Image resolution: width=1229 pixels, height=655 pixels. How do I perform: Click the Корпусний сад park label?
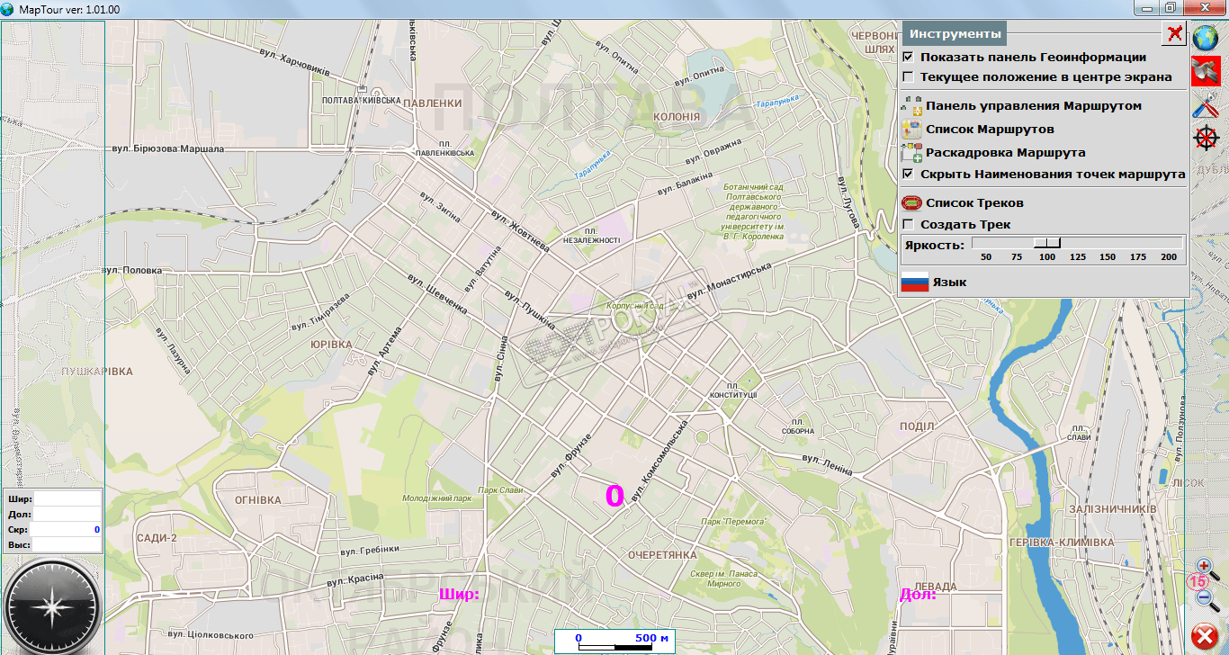pos(635,306)
